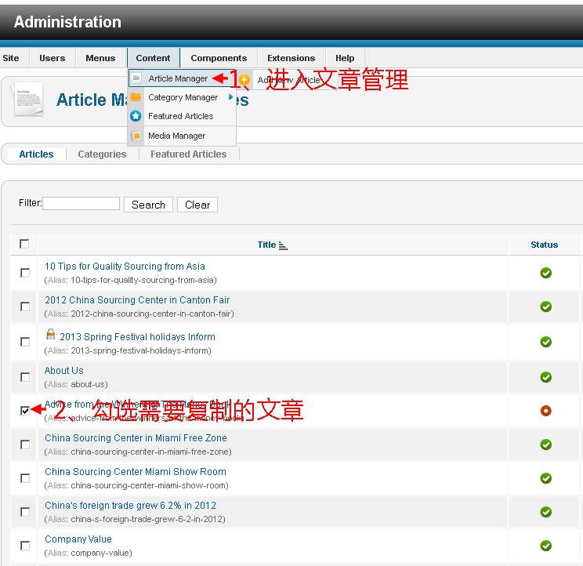Click the Filter text input field
583x566 pixels.
coord(81,203)
